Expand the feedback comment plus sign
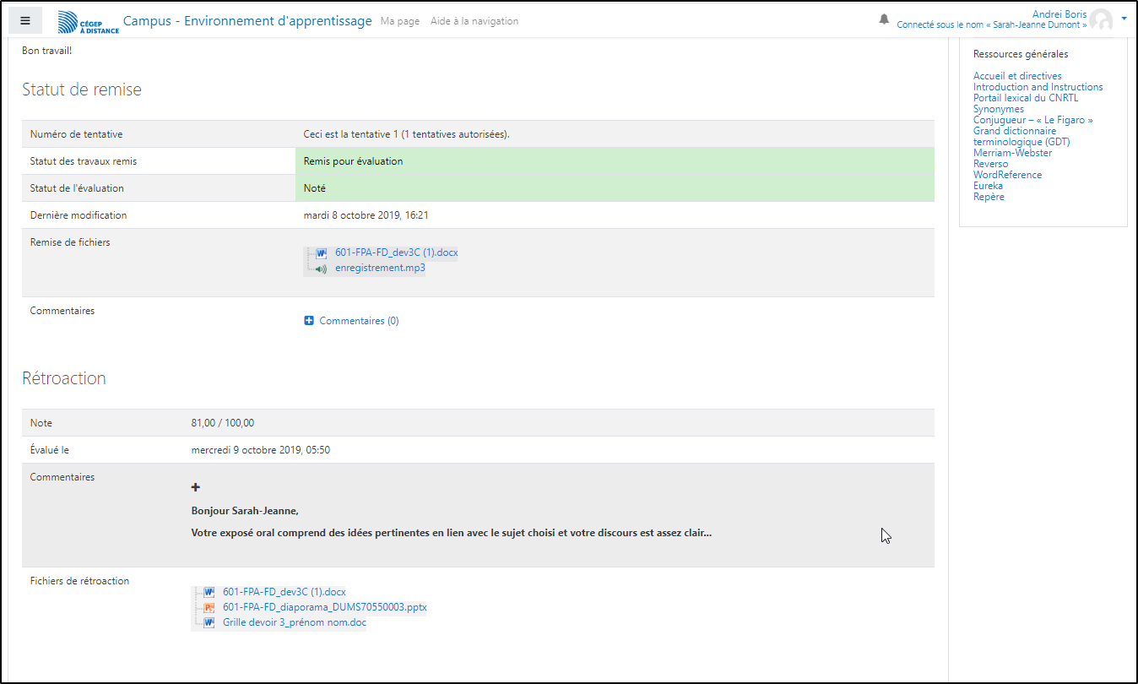The width and height of the screenshot is (1138, 684). tap(196, 487)
